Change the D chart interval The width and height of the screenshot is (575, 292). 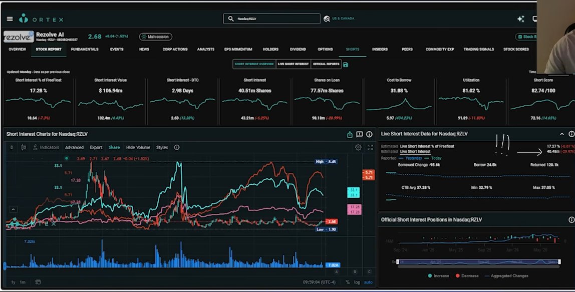[12, 147]
